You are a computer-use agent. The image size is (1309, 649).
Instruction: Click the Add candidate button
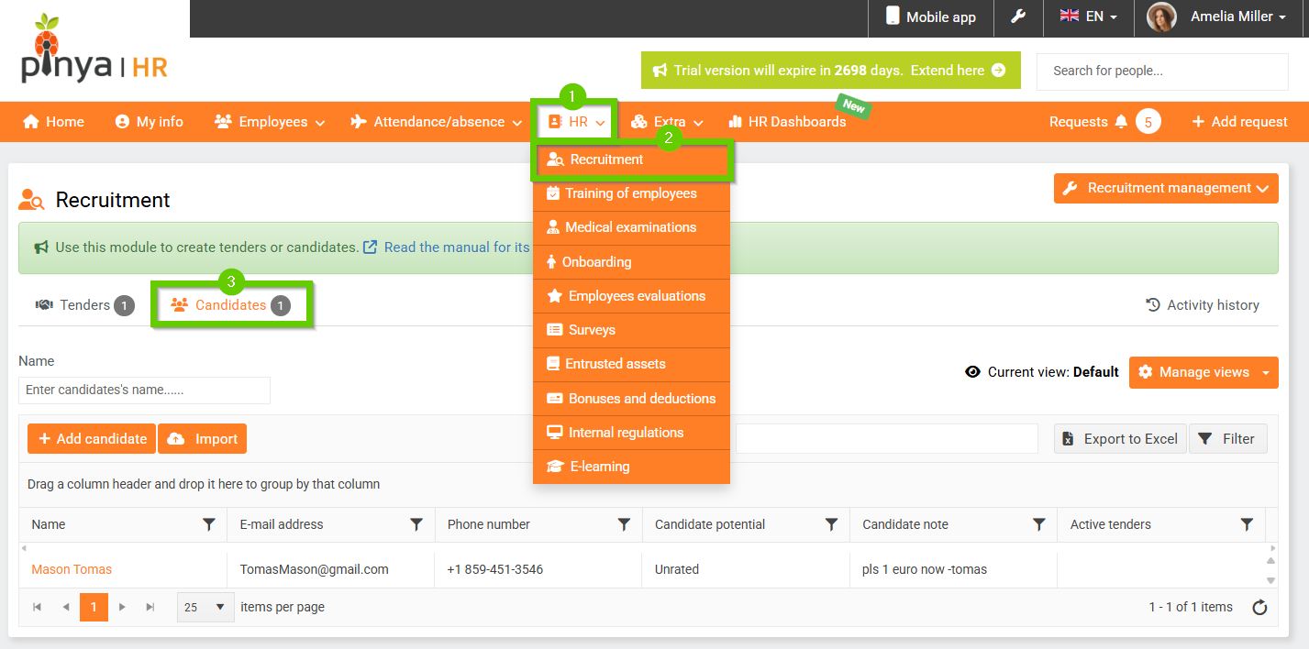coord(92,439)
